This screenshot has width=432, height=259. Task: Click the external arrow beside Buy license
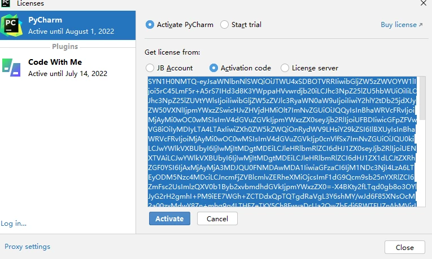point(420,25)
